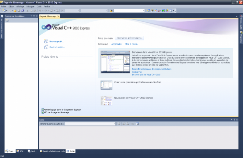This screenshot has height=158, width=243.
Task: Click the Toolbox wrench icon in toolbar
Action: pos(159,11)
